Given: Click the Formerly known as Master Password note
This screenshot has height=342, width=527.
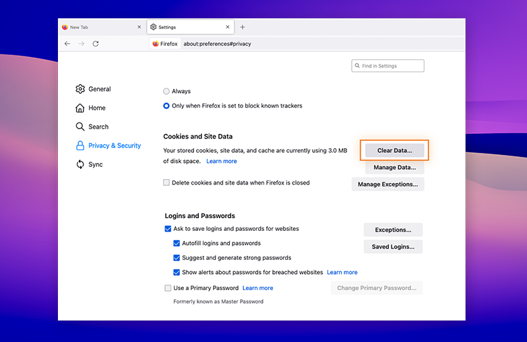Looking at the screenshot, I should point(218,302).
